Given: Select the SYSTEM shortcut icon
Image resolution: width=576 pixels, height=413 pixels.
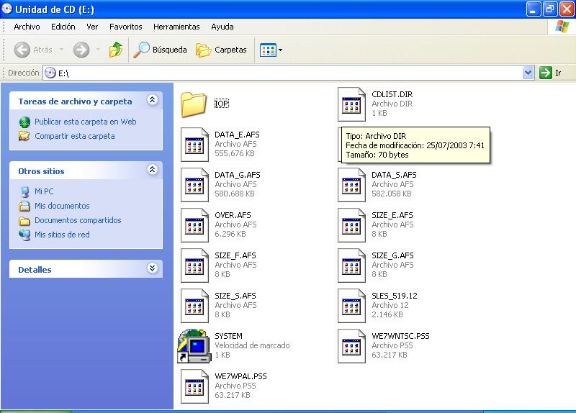Looking at the screenshot, I should (194, 346).
